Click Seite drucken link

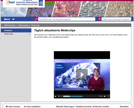click(14, 107)
